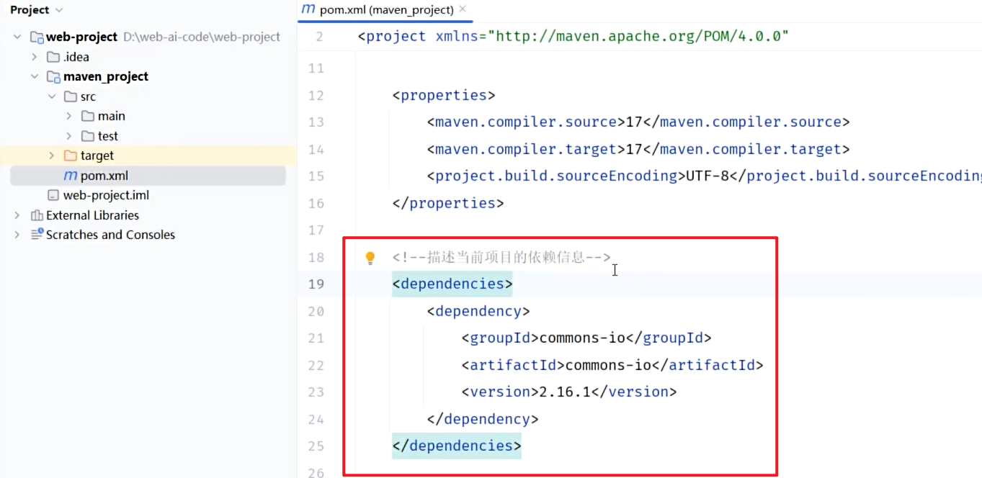Click the version 2.16.1 line
The image size is (982, 478).
point(569,392)
